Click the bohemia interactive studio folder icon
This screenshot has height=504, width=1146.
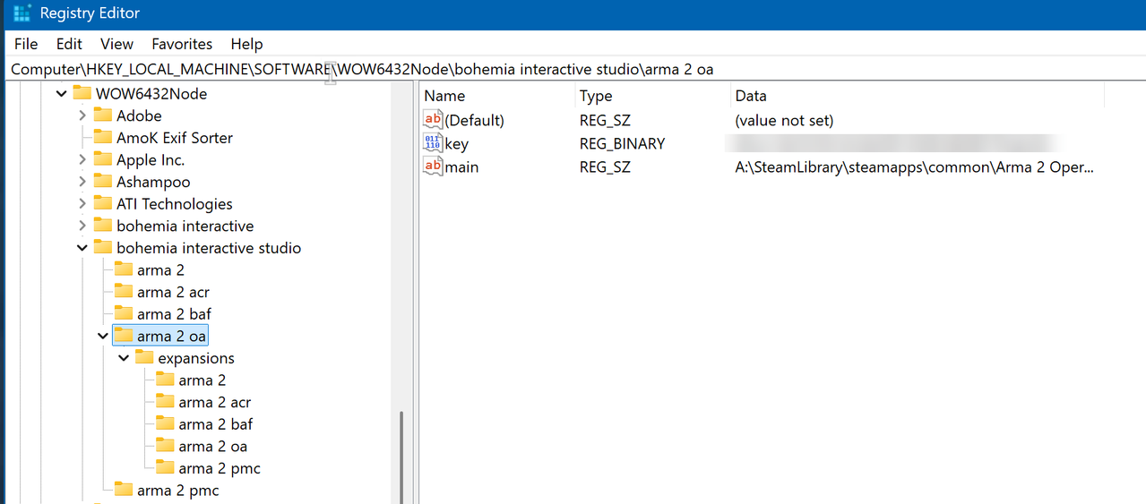coord(102,248)
